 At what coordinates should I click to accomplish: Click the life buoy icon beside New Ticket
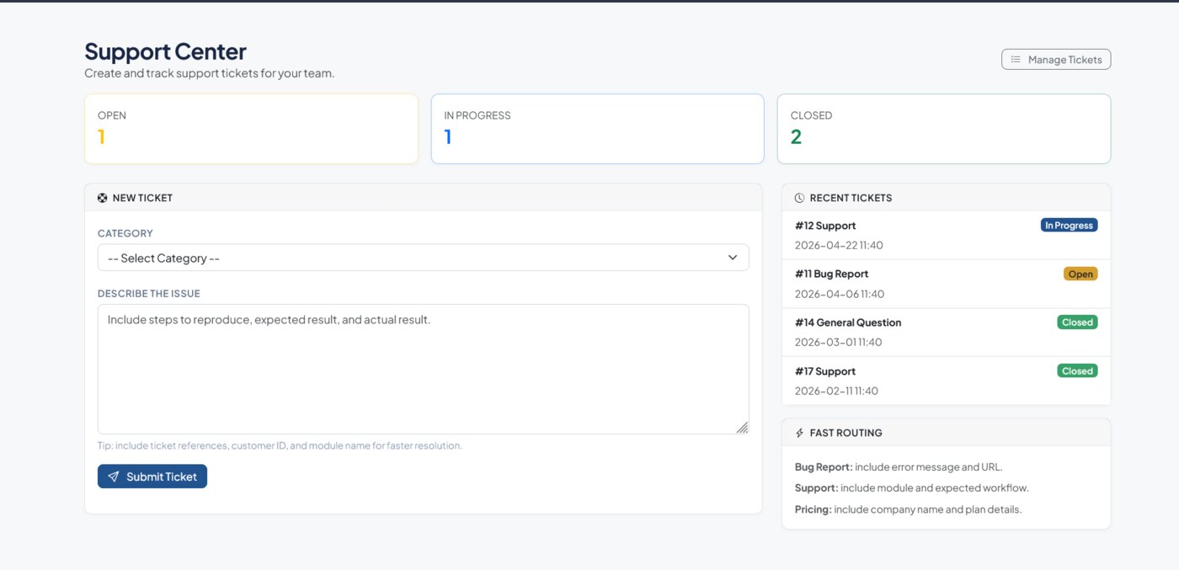[101, 197]
